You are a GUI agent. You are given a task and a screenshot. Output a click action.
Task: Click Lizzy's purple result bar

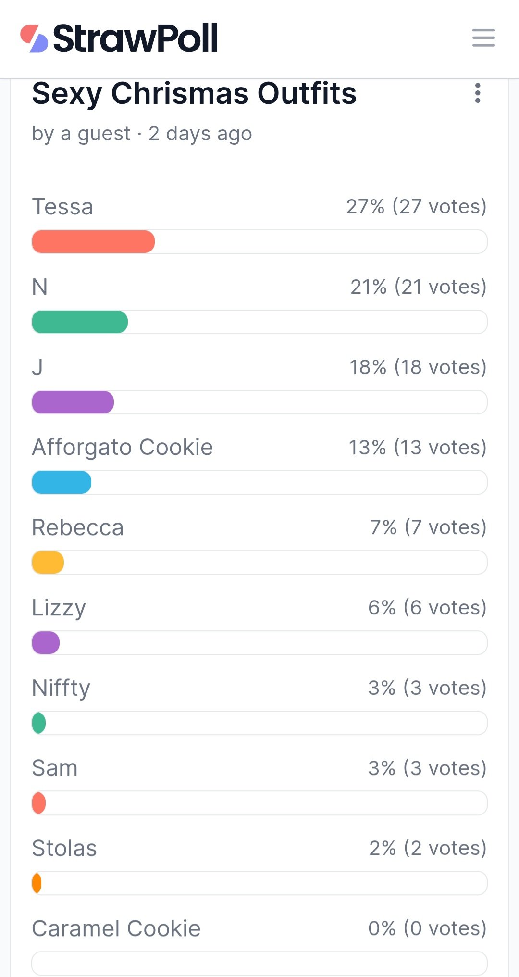[x=46, y=643]
